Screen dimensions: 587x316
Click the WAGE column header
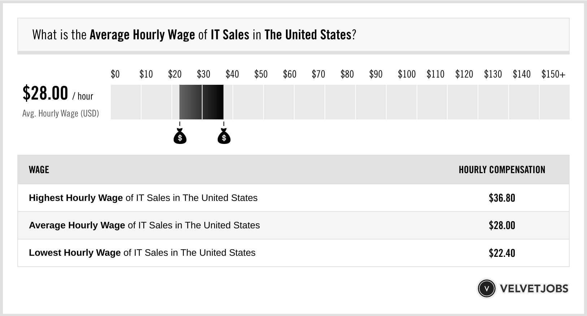coord(39,170)
